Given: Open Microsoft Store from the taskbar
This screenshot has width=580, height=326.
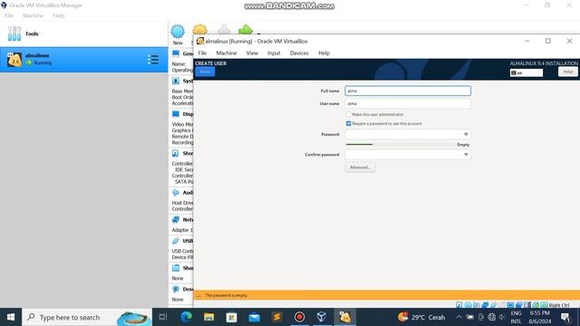Looking at the screenshot, I should pyautogui.click(x=232, y=317).
